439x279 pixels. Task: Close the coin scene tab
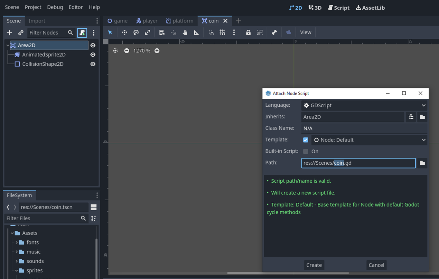pyautogui.click(x=225, y=21)
